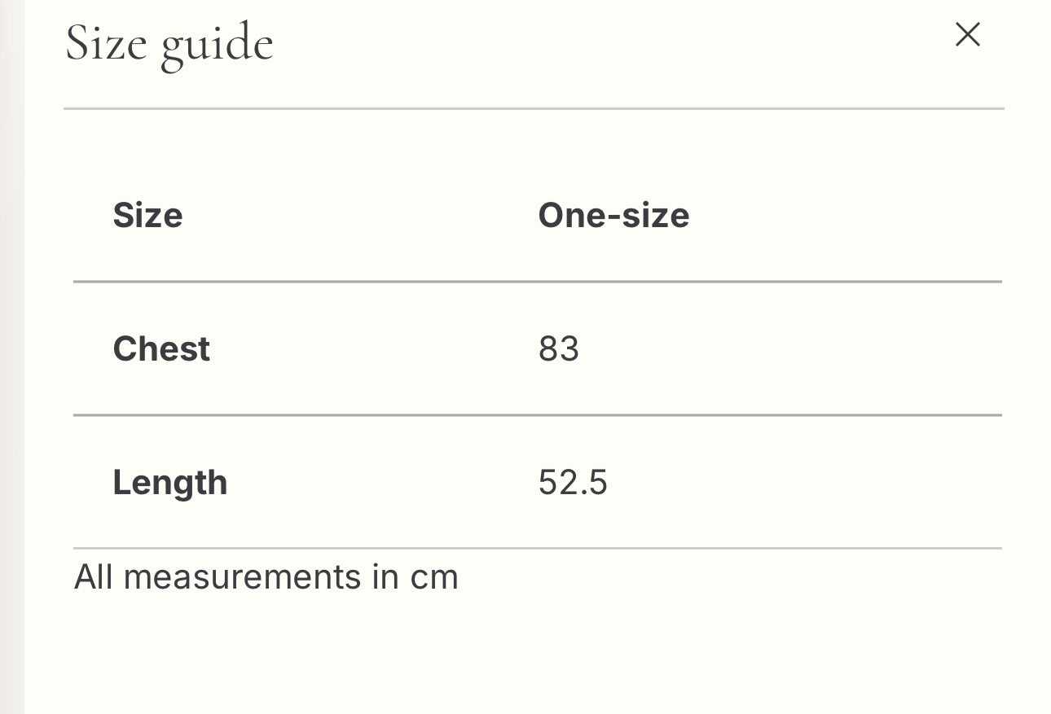Image resolution: width=1051 pixels, height=714 pixels.
Task: Select the bold "Size" table header cell
Action: (x=147, y=216)
